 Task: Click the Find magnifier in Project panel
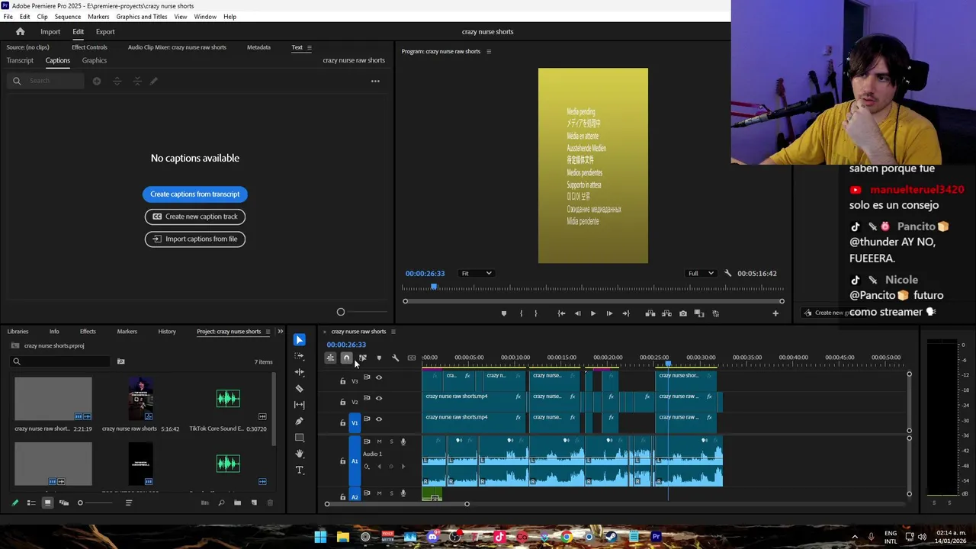(221, 502)
